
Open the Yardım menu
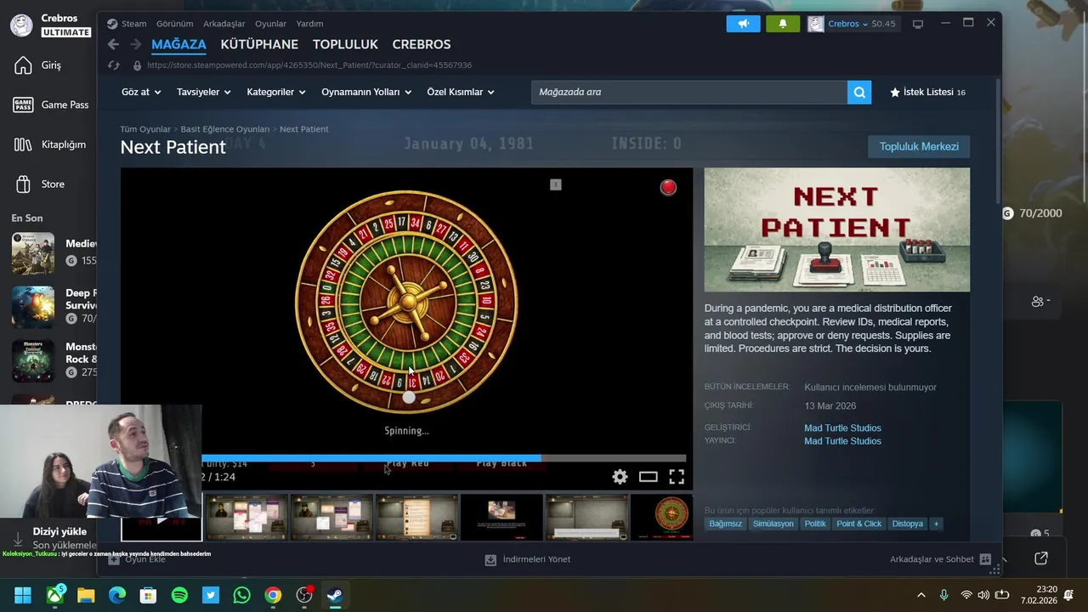(309, 24)
